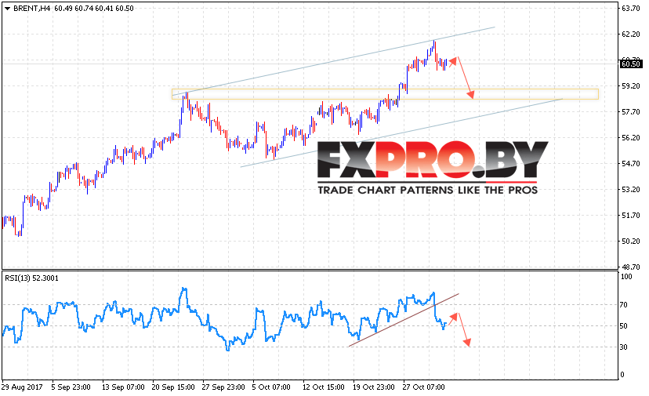Click the lower channel trendline

pos(401,133)
